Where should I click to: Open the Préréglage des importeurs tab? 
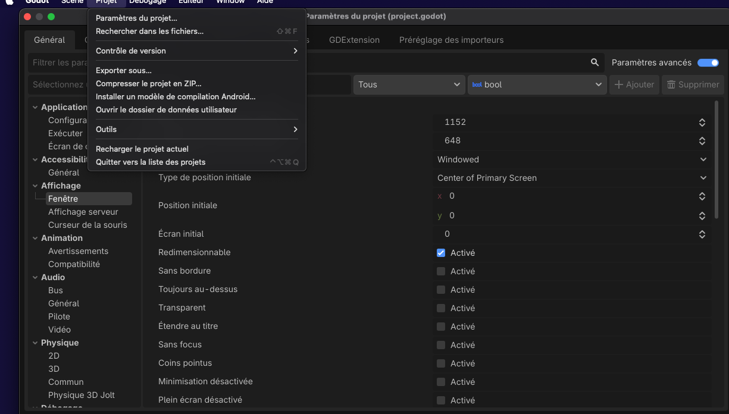[x=452, y=40]
